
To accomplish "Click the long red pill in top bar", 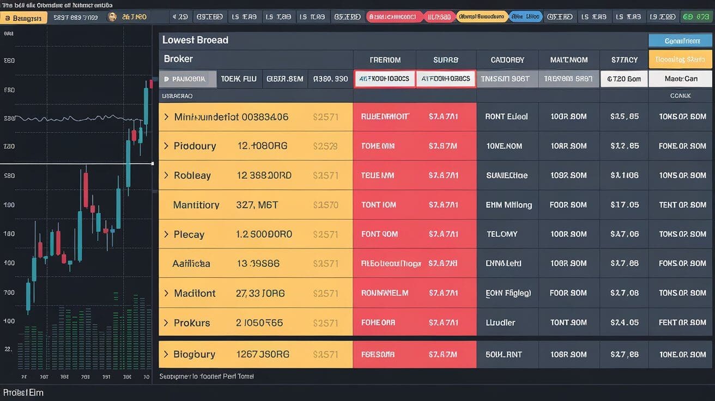I will (x=395, y=17).
